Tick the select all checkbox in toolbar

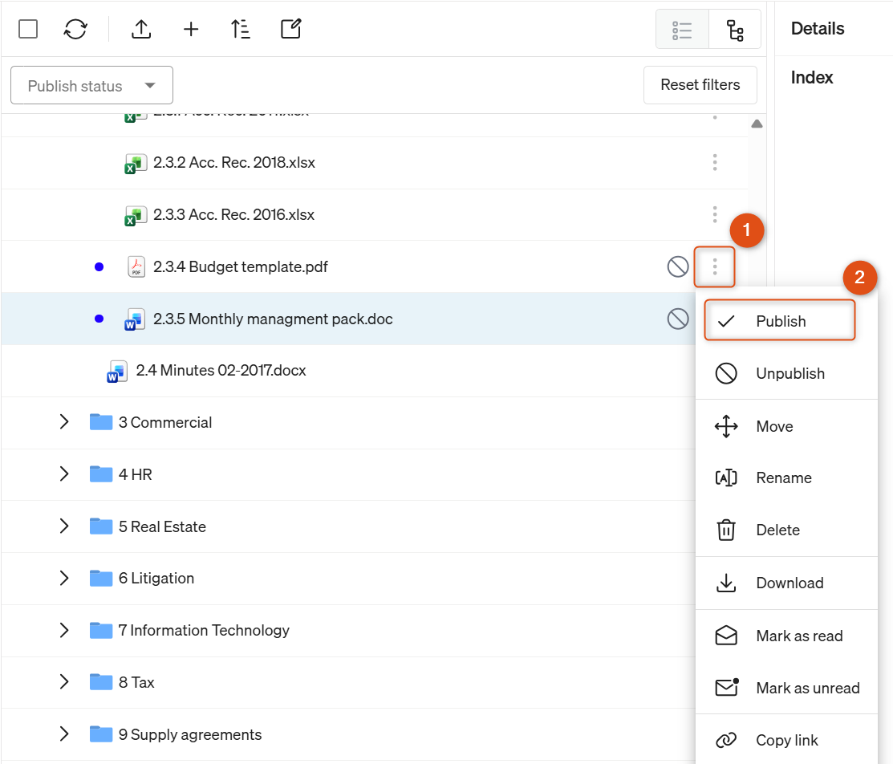28,29
